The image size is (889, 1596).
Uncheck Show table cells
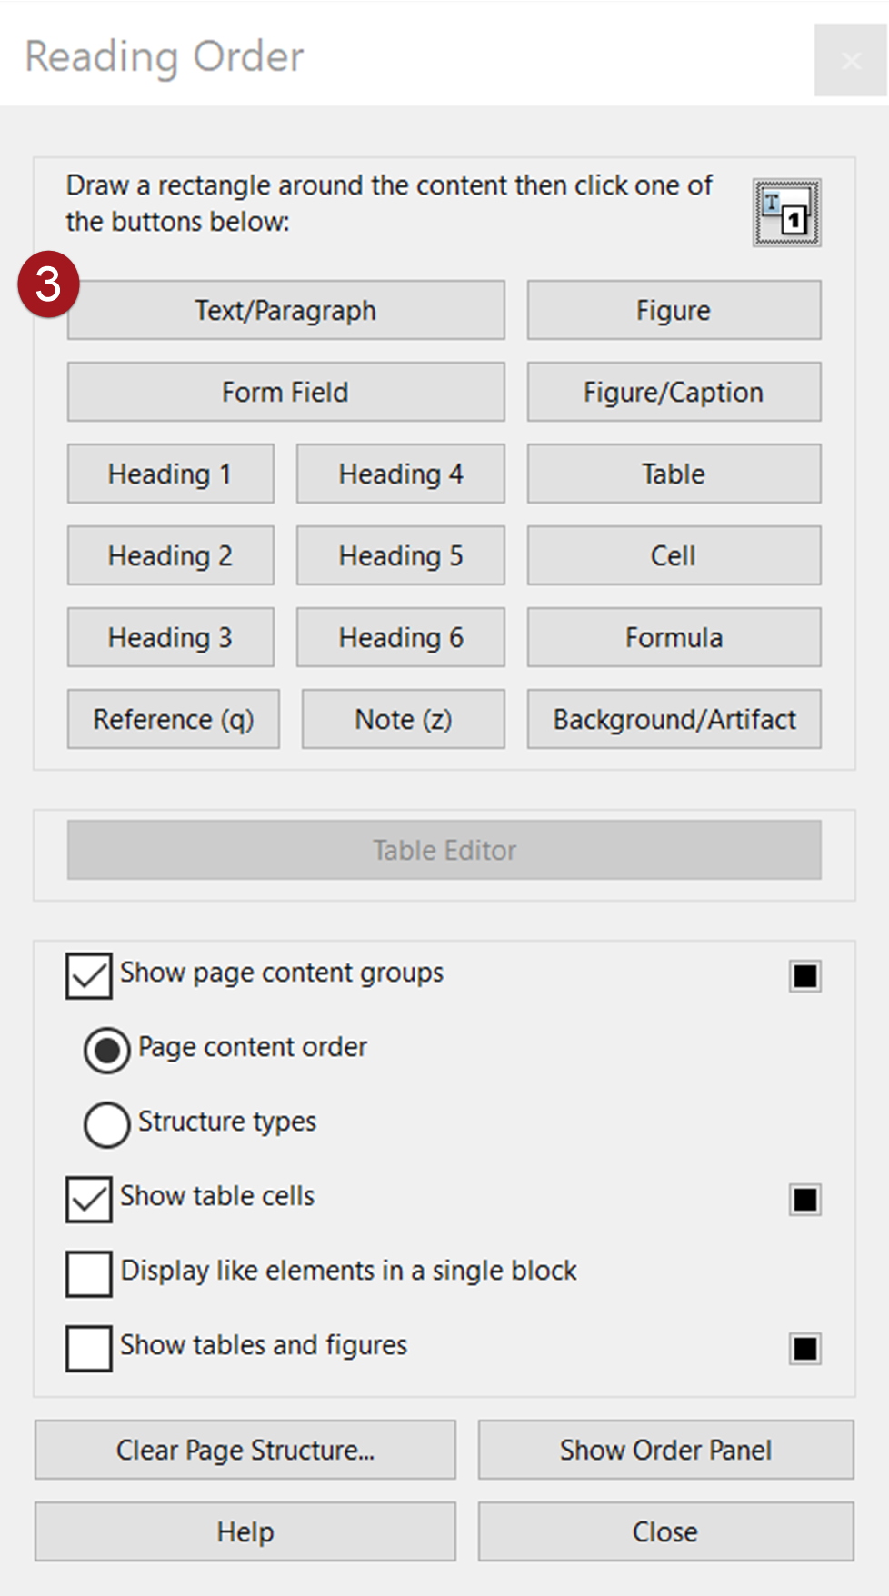(x=89, y=1199)
